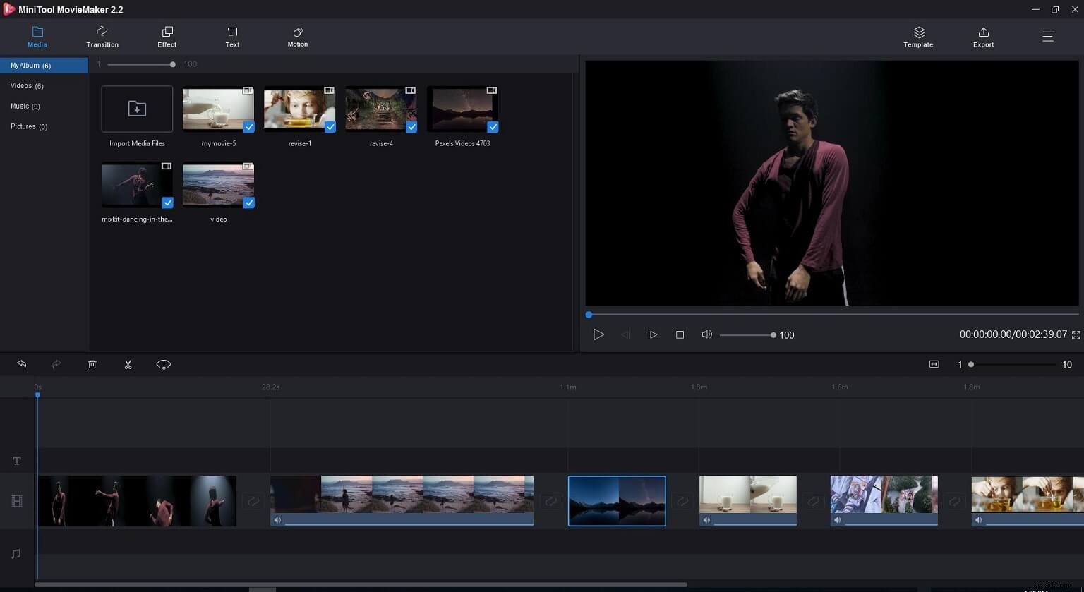
Task: Toggle the checkmark on the video thumbnail
Action: tap(248, 203)
